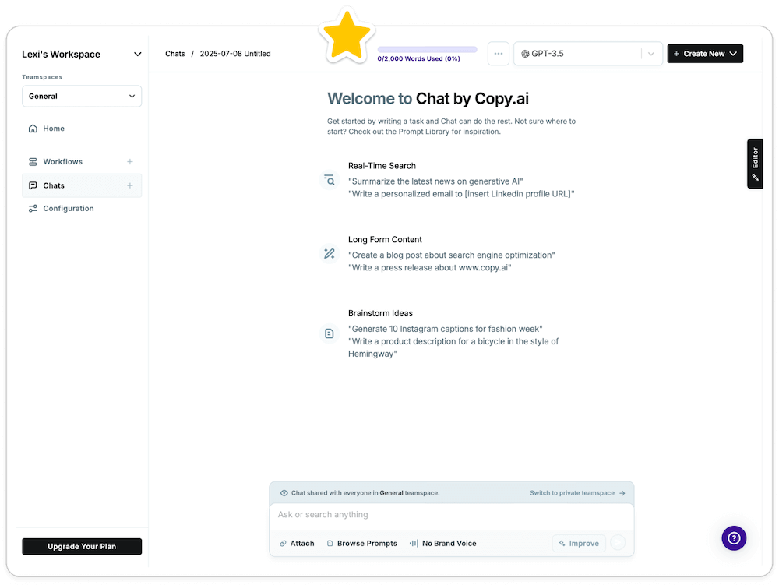Click the OpenAI logo beside GPT-3.5
The width and height of the screenshot is (779, 585).
tap(525, 54)
